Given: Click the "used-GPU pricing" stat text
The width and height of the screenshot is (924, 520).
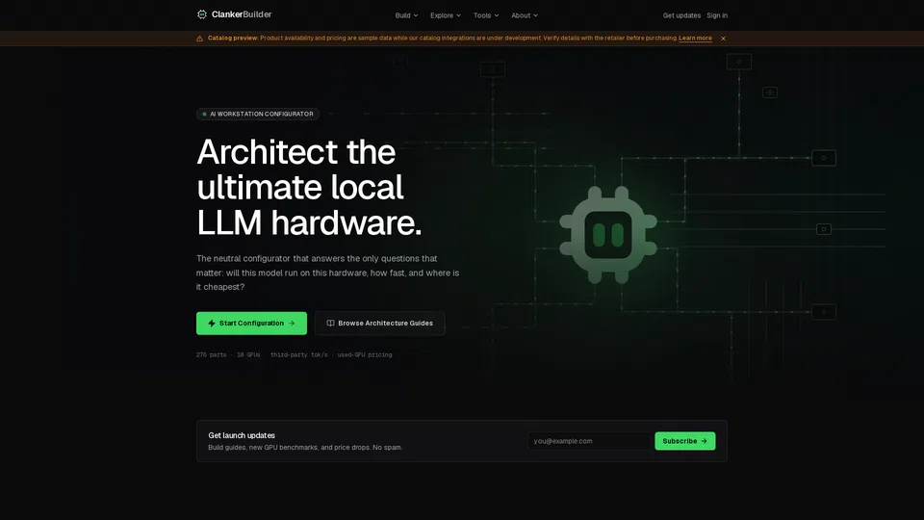Looking at the screenshot, I should point(365,355).
